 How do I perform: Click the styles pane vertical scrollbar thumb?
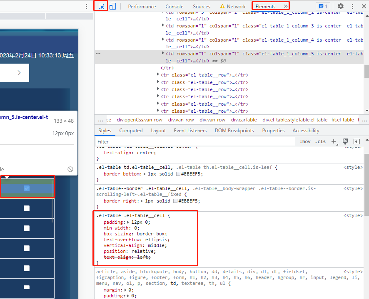367,185
